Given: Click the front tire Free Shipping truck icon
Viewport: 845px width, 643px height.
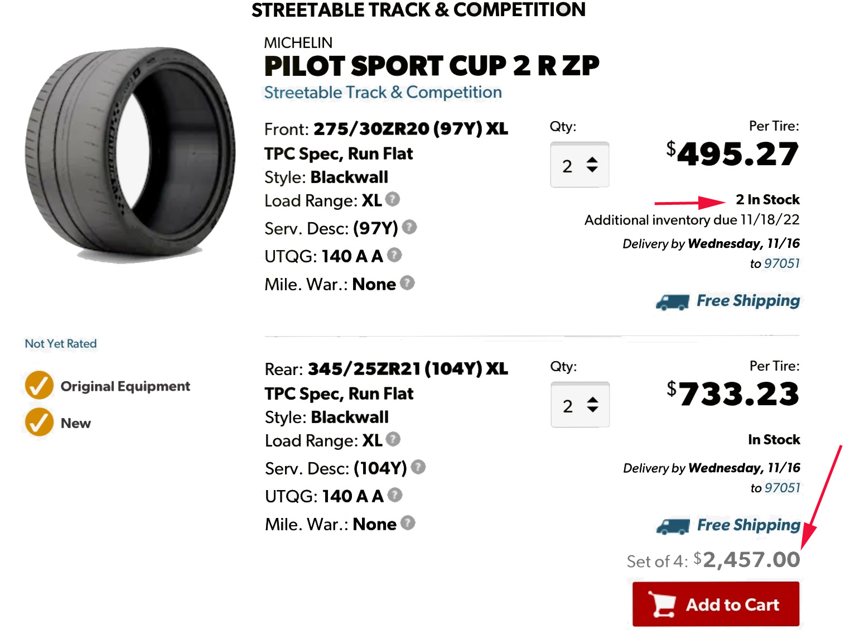Looking at the screenshot, I should [672, 302].
